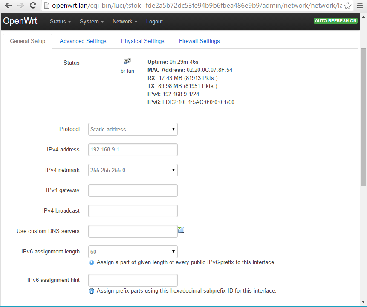
Task: Toggle the AUTO REFRESH ON control
Action: click(335, 20)
